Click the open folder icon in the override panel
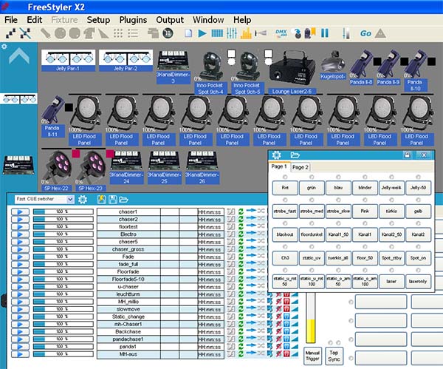 295,155
